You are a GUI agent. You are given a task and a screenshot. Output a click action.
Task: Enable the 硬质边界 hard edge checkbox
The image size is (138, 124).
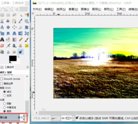pyautogui.click(x=1, y=84)
